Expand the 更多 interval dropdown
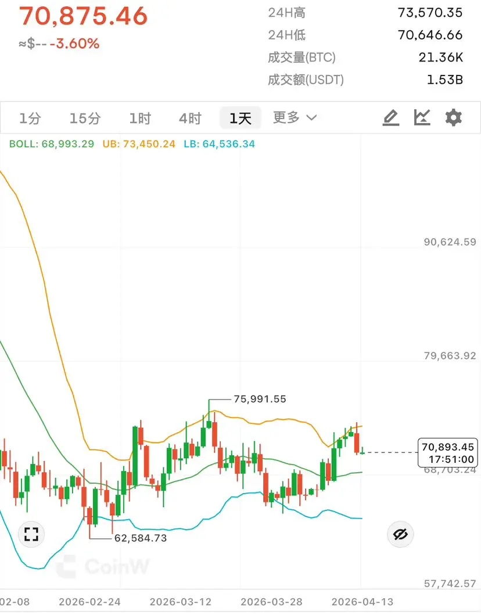The image size is (481, 615). click(295, 117)
